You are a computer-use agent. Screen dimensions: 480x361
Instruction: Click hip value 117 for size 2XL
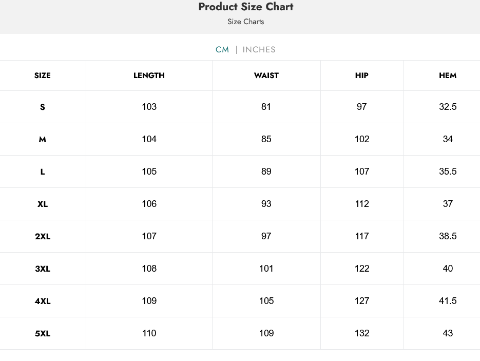click(362, 236)
